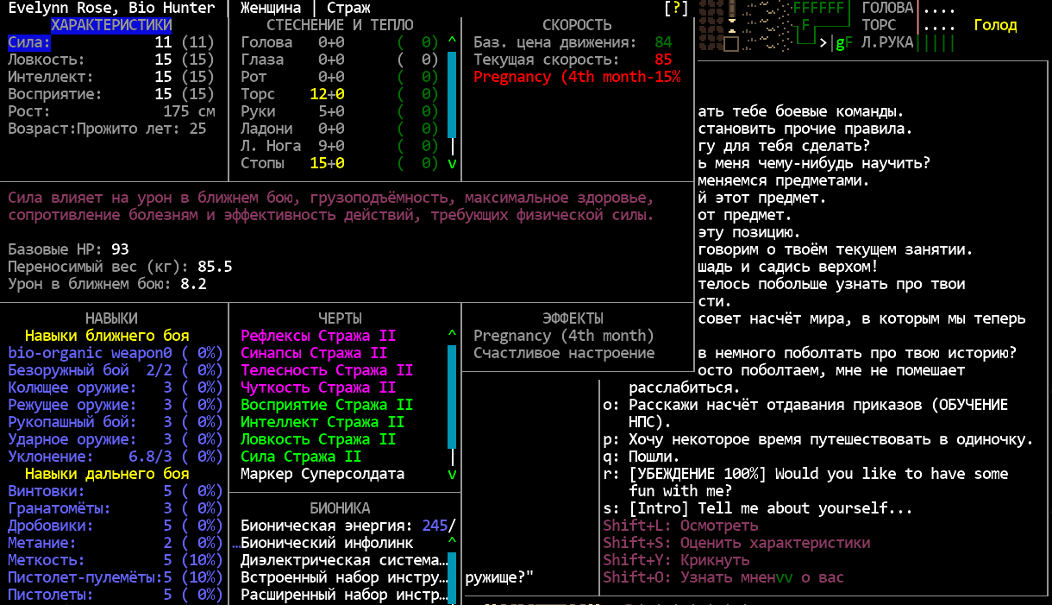Select Ловкость stat row
This screenshot has width=1052, height=605.
[x=111, y=60]
